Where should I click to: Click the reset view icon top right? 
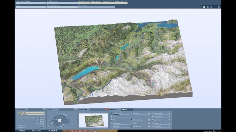pos(219,7)
